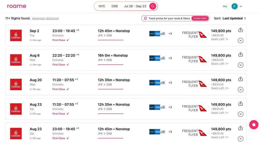
Task: Click the Pro badge
Action: coord(225,6)
